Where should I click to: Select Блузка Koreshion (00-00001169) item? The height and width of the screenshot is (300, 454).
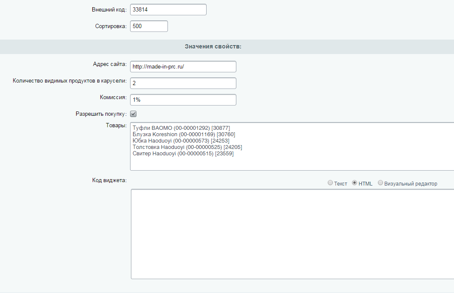click(184, 134)
